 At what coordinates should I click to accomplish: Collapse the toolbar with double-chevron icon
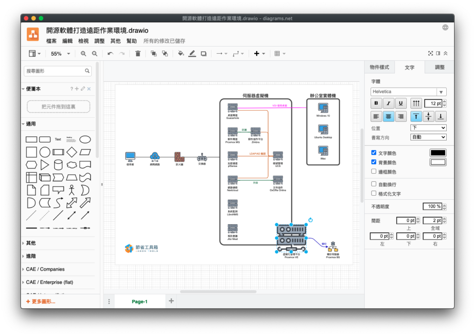[446, 53]
